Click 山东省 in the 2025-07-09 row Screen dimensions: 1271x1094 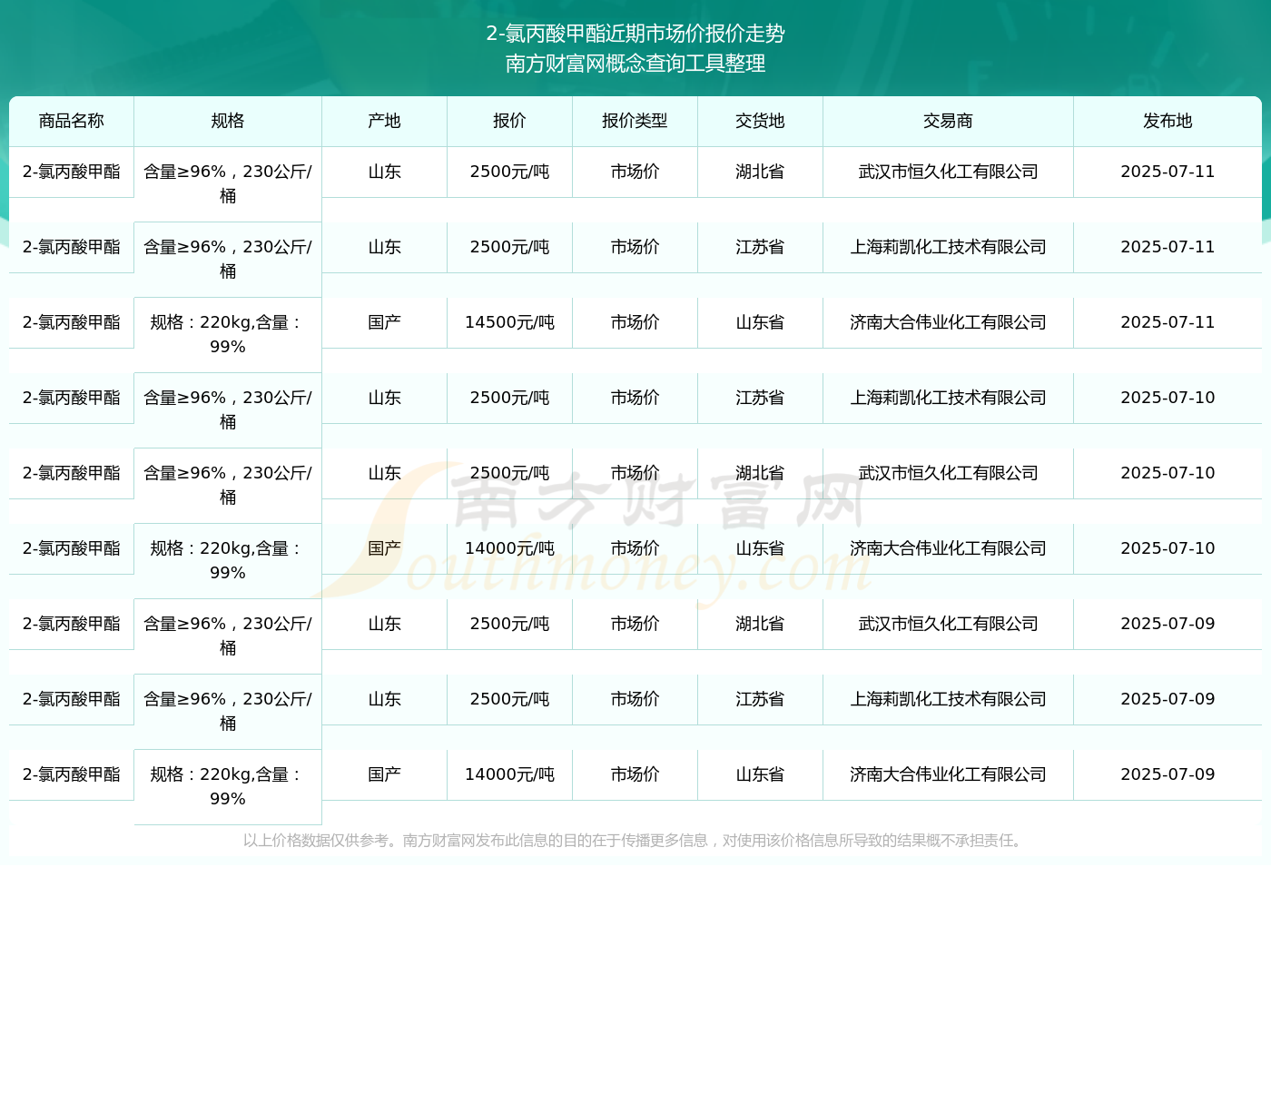click(x=760, y=774)
